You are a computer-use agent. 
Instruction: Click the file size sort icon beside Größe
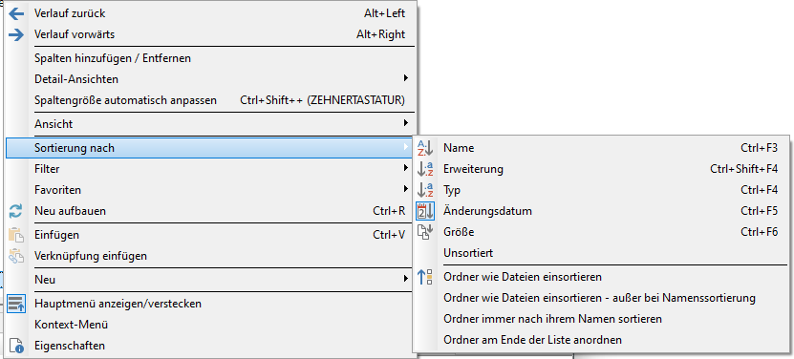point(425,232)
